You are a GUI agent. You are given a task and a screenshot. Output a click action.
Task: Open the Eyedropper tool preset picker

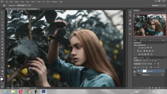tap(5, 5)
